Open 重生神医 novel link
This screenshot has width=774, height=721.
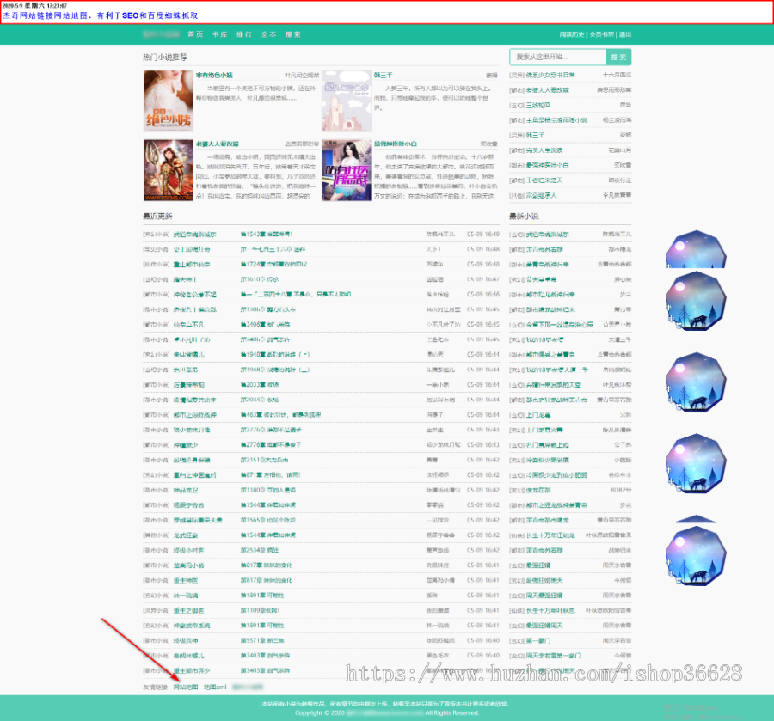tap(186, 580)
